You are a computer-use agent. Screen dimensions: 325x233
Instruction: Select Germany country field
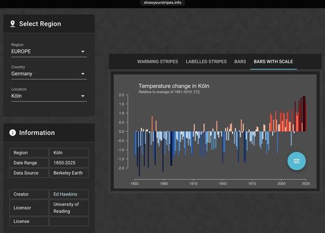[x=49, y=73]
